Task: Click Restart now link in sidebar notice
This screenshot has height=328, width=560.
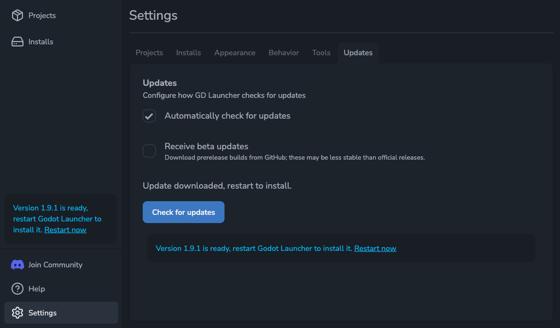Action: [x=65, y=230]
